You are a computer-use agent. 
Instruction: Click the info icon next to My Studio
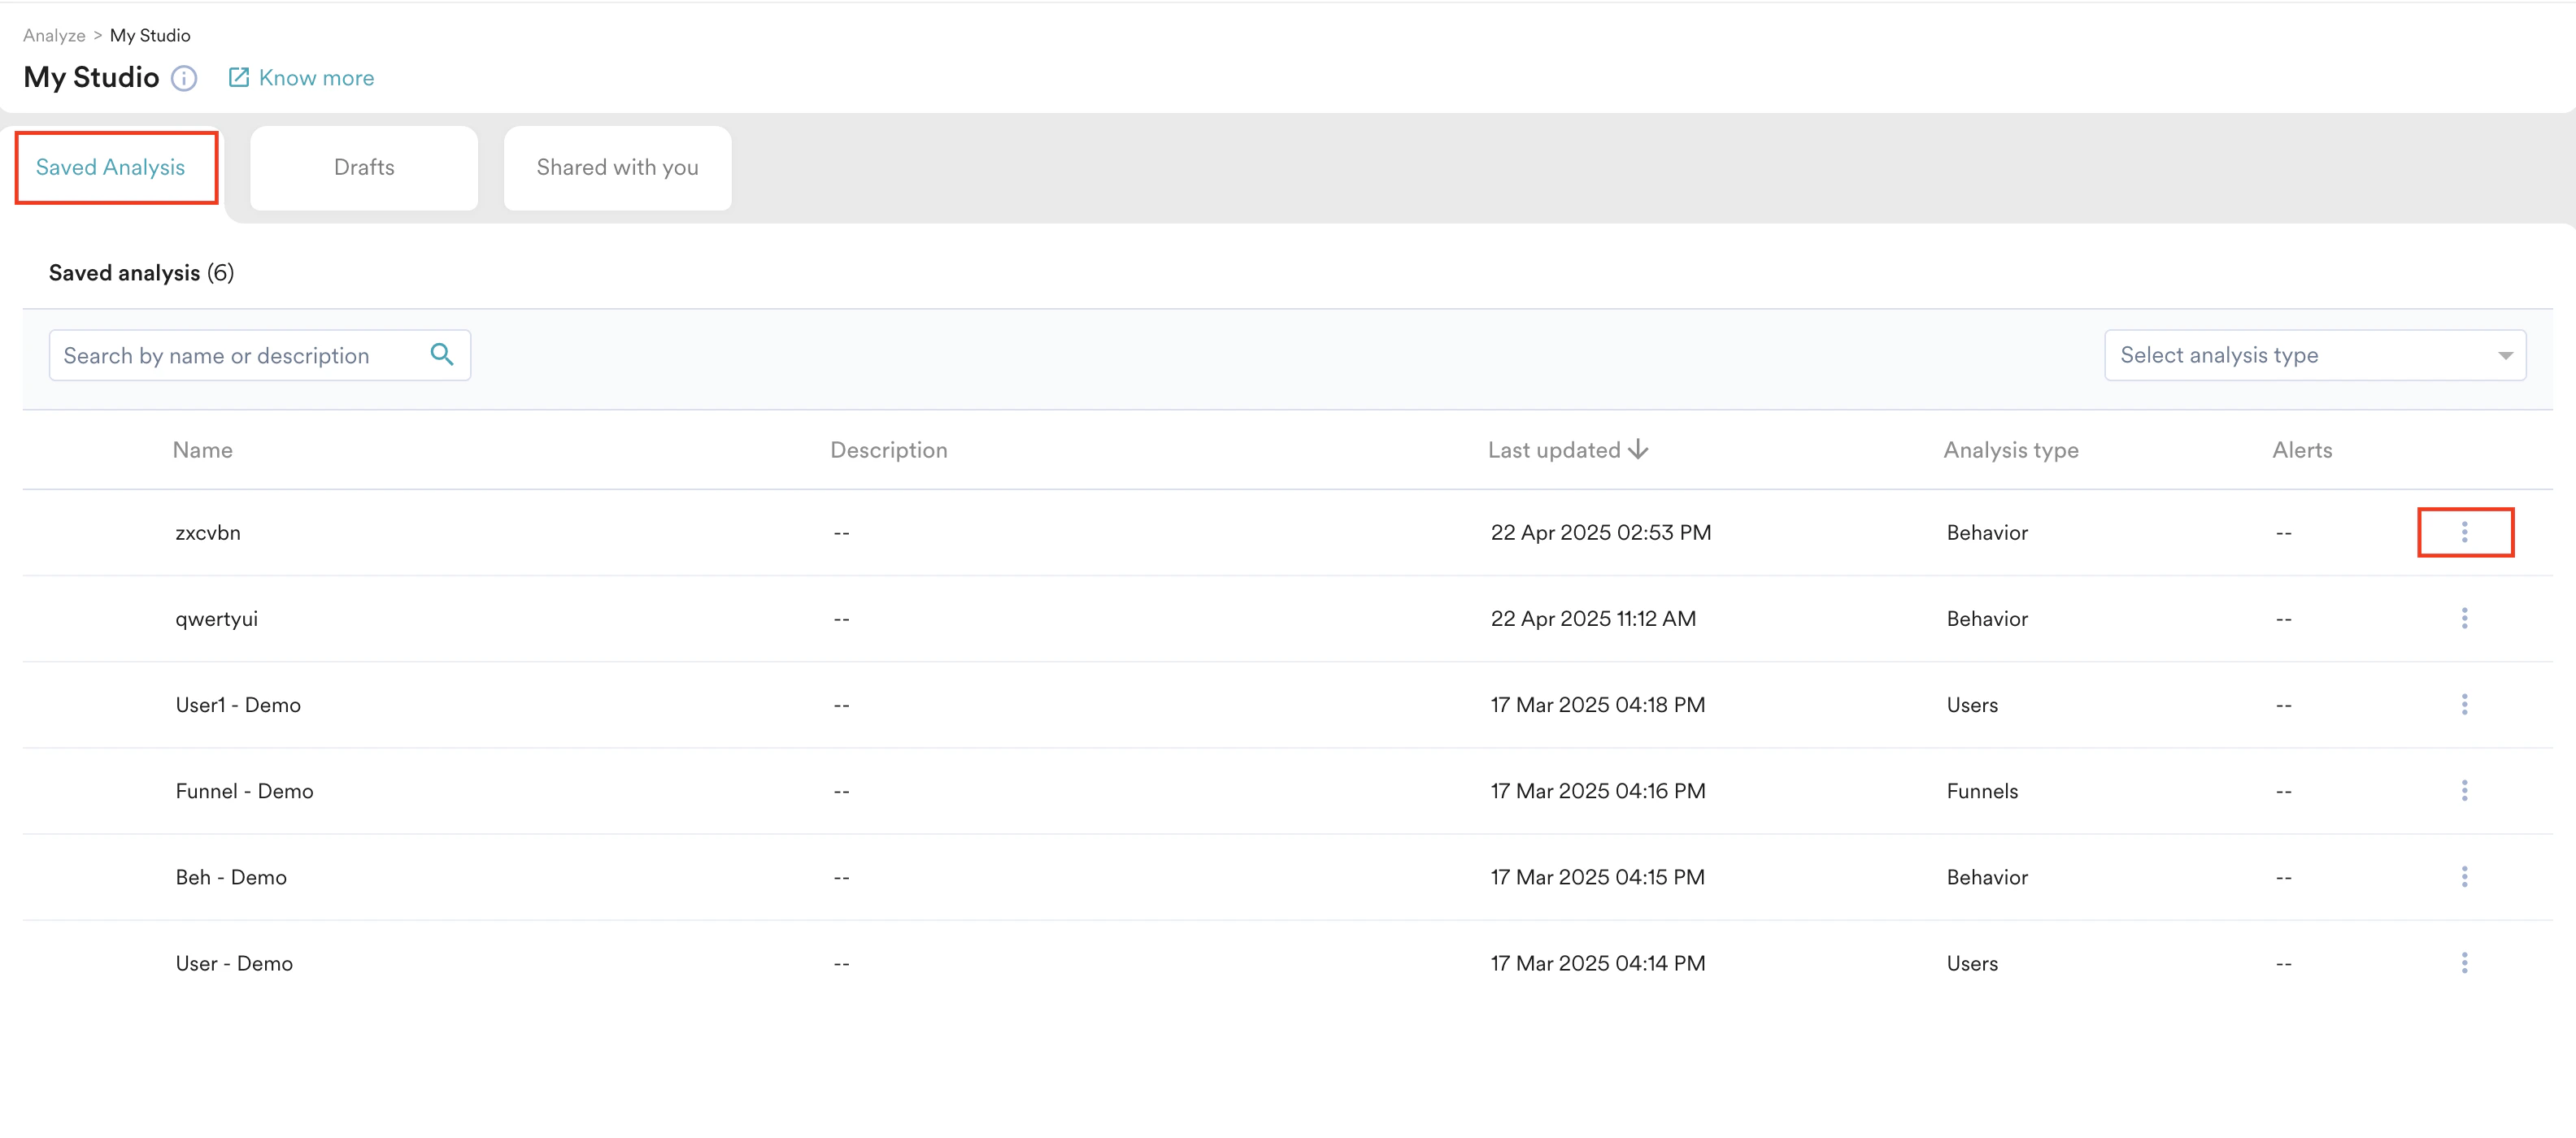pos(184,78)
